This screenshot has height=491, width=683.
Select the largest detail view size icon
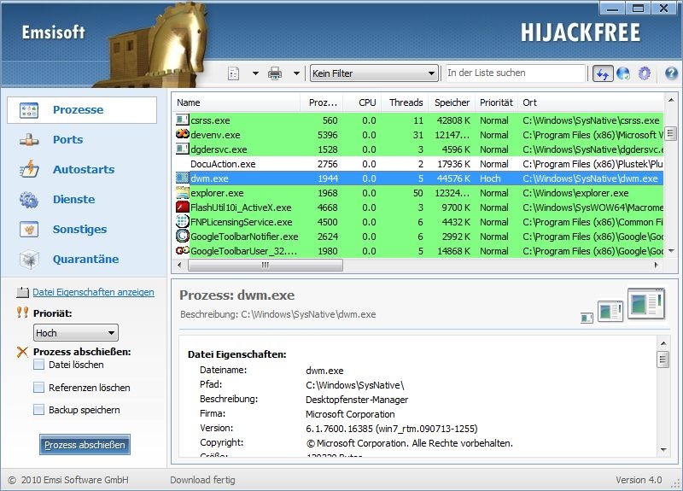tap(645, 304)
